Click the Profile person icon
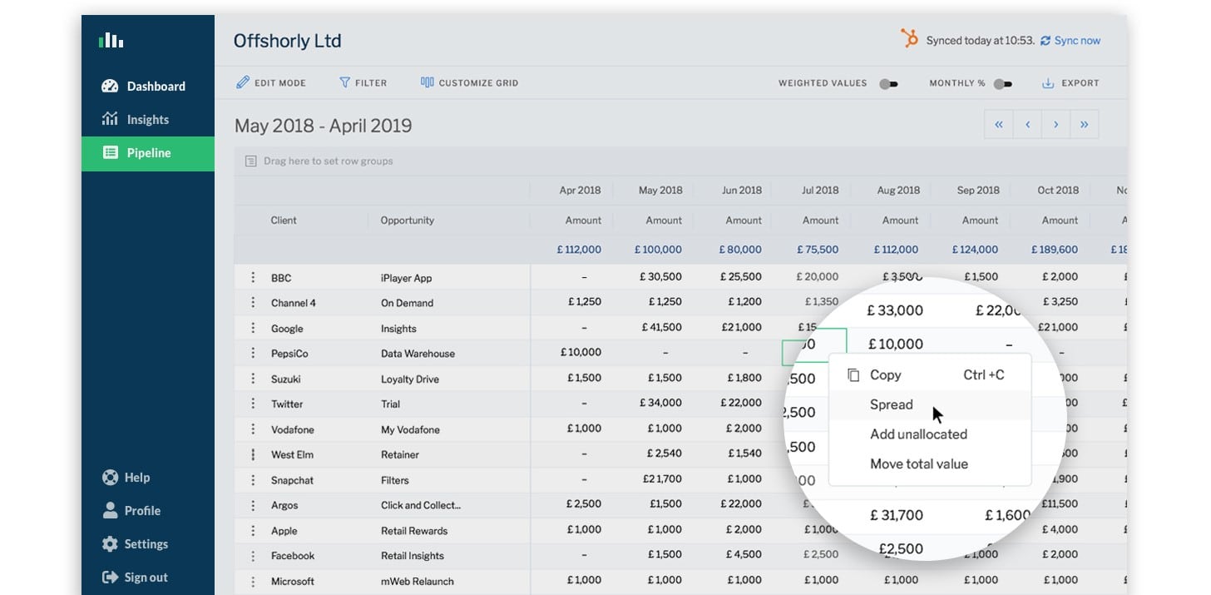Image resolution: width=1211 pixels, height=595 pixels. click(x=110, y=510)
